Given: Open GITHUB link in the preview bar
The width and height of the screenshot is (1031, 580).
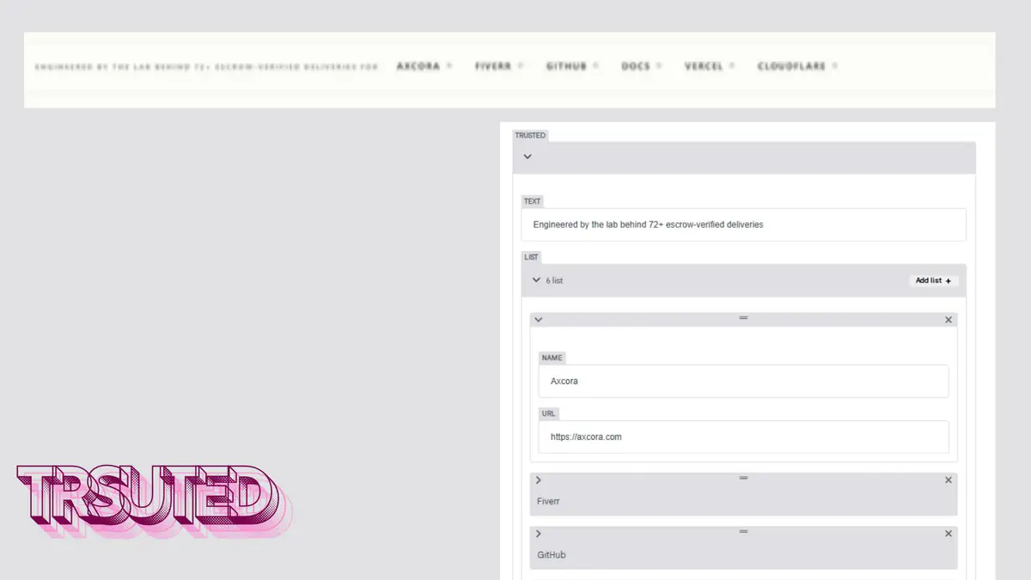Looking at the screenshot, I should [566, 66].
